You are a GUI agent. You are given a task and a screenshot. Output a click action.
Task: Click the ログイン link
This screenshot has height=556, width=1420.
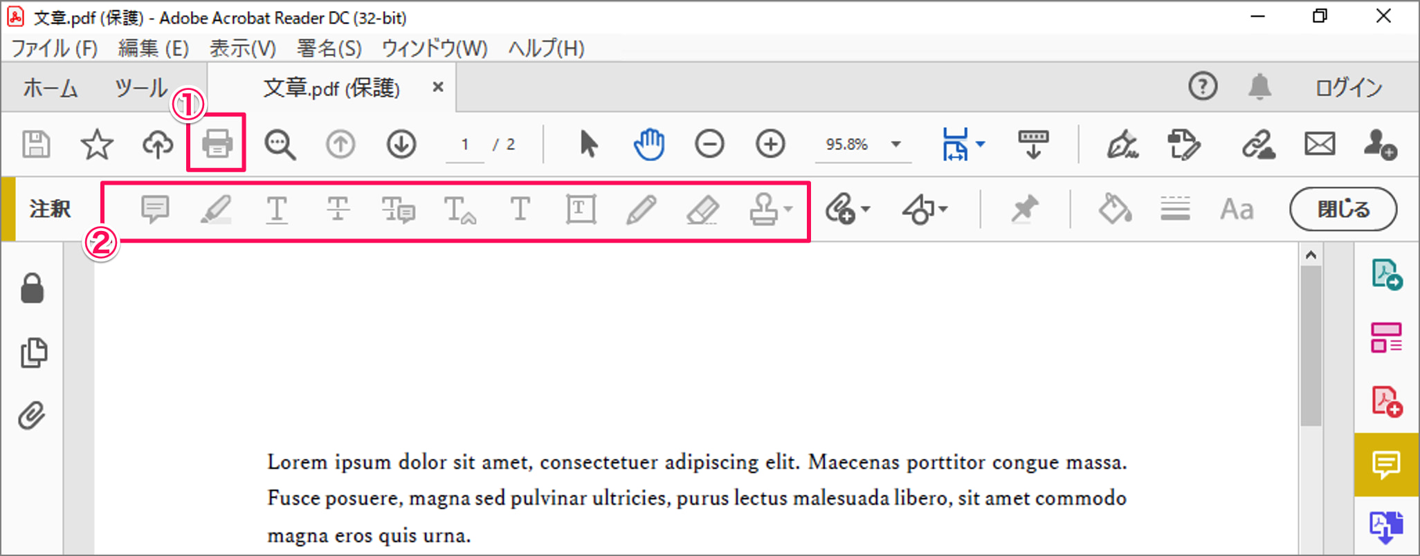click(1348, 88)
